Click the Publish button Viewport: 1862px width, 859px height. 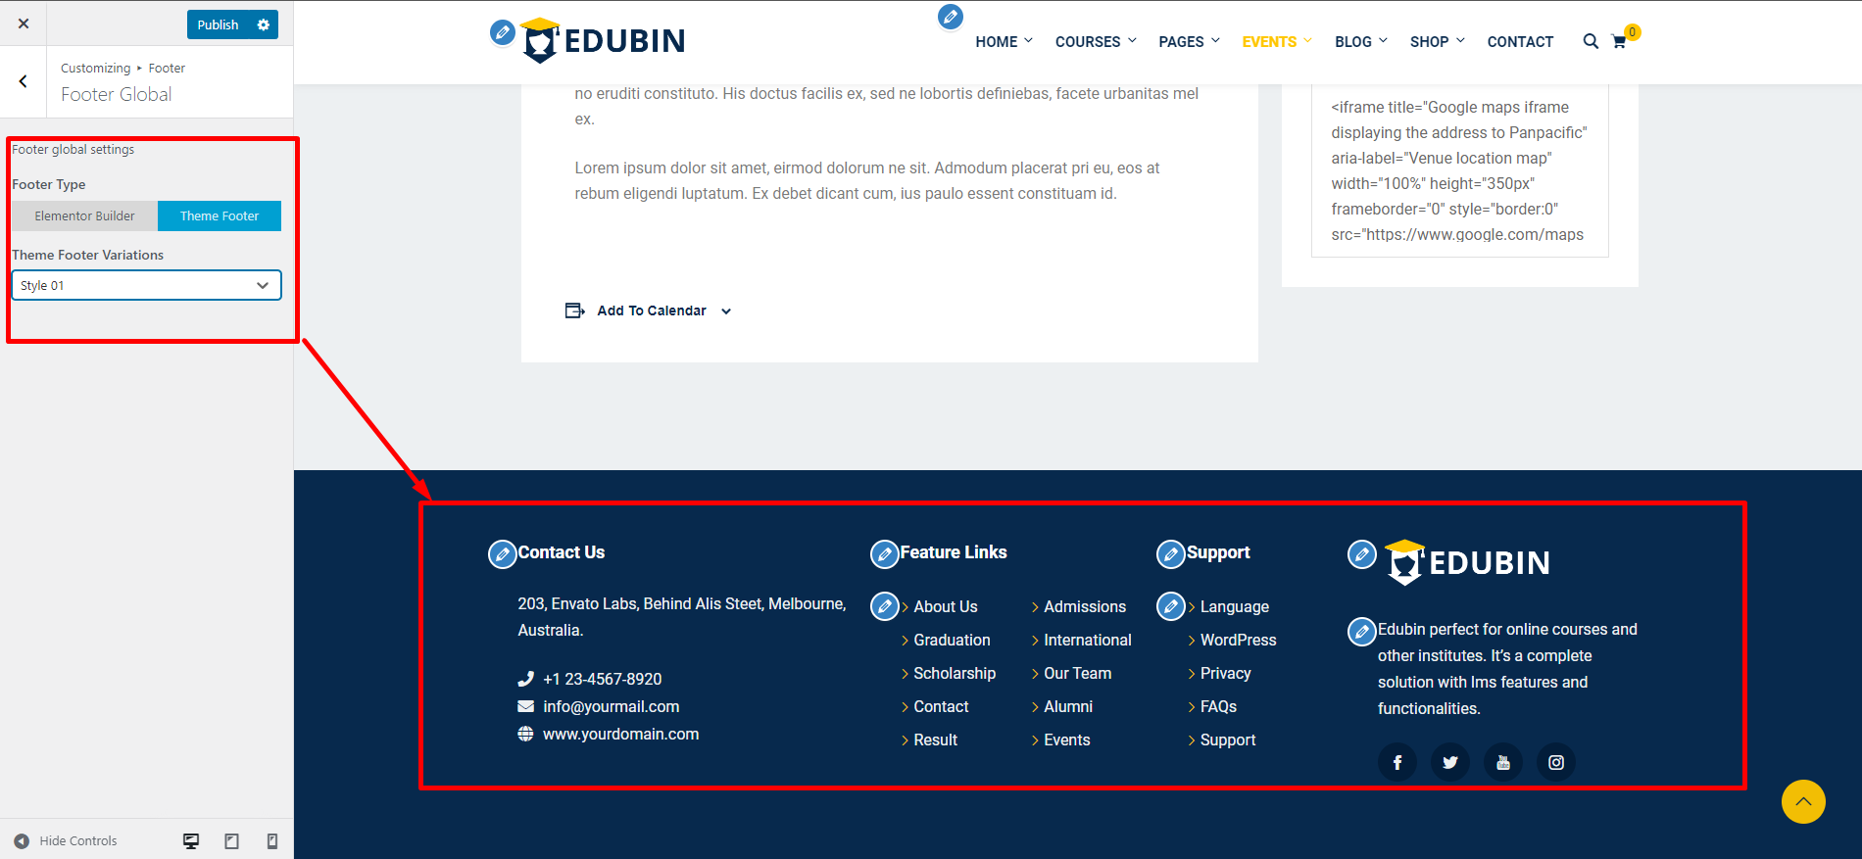218,24
